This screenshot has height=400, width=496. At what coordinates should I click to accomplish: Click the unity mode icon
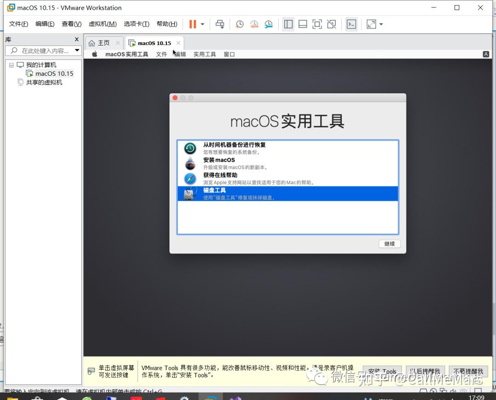[332, 24]
